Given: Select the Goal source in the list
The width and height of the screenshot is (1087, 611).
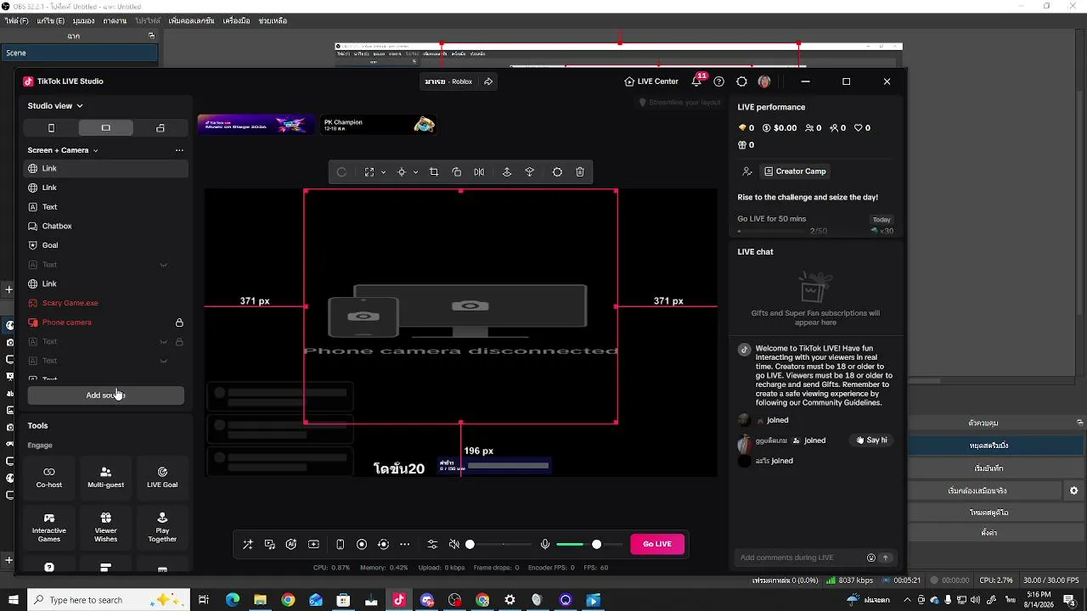Looking at the screenshot, I should (x=106, y=245).
